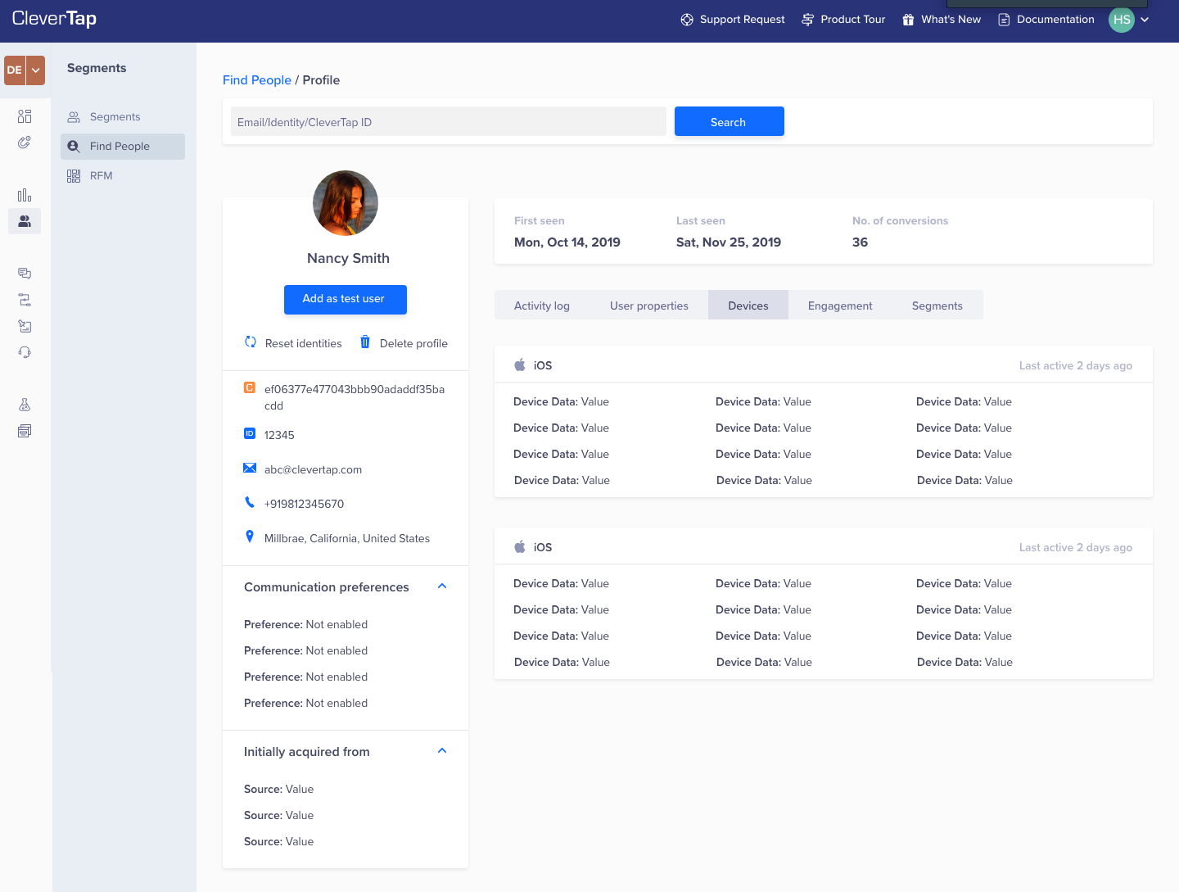Expand the HS account menu chevron
The width and height of the screenshot is (1179, 892).
click(x=1145, y=20)
